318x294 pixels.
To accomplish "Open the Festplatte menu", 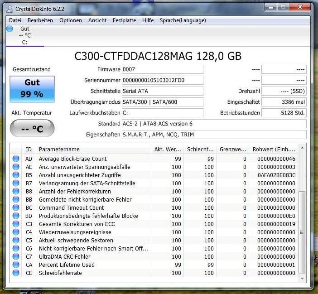I will [x=124, y=20].
